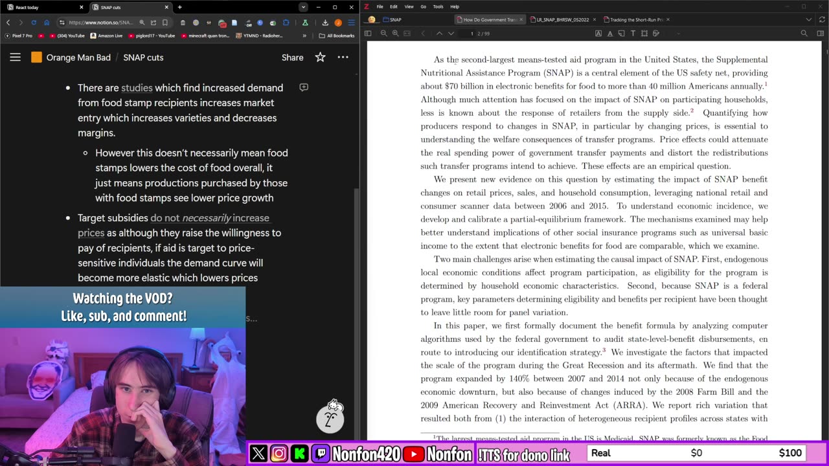The image size is (829, 466).
Task: Open browser profile avatar
Action: click(x=337, y=22)
